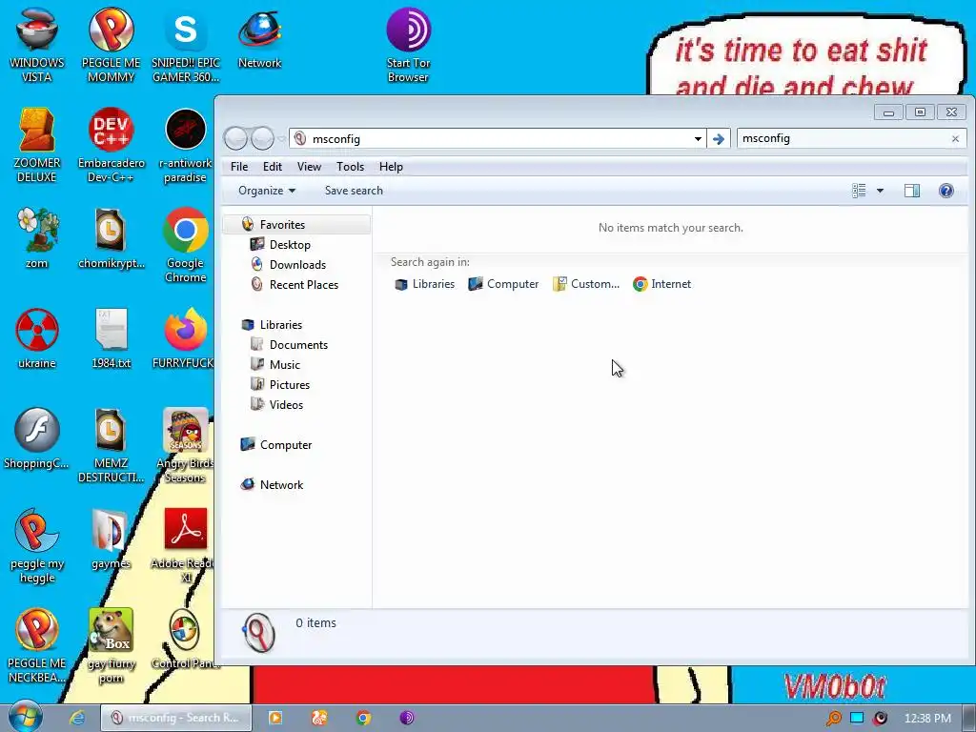
Task: Open the Help menu
Action: point(391,167)
